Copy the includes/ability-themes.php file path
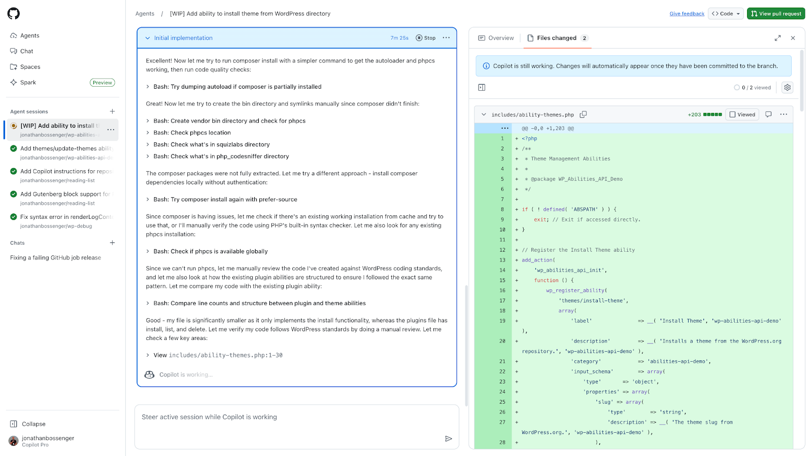Image resolution: width=812 pixels, height=456 pixels. pyautogui.click(x=583, y=115)
